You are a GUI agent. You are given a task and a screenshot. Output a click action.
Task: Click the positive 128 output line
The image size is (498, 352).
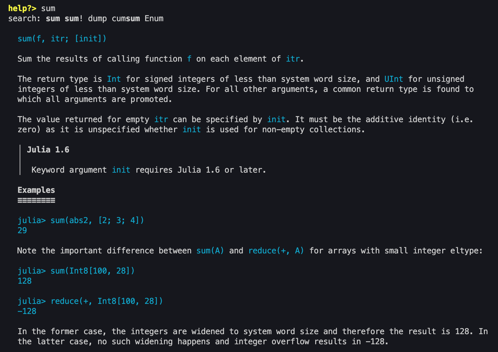pyautogui.click(x=25, y=281)
